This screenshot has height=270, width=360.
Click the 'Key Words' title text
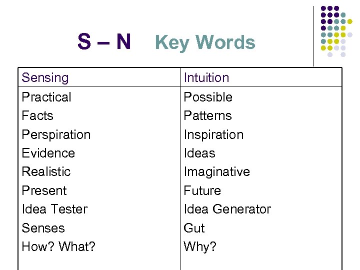coord(205,43)
